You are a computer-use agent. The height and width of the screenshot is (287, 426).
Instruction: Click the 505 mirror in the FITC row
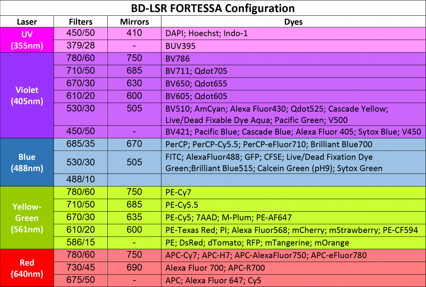(x=135, y=162)
